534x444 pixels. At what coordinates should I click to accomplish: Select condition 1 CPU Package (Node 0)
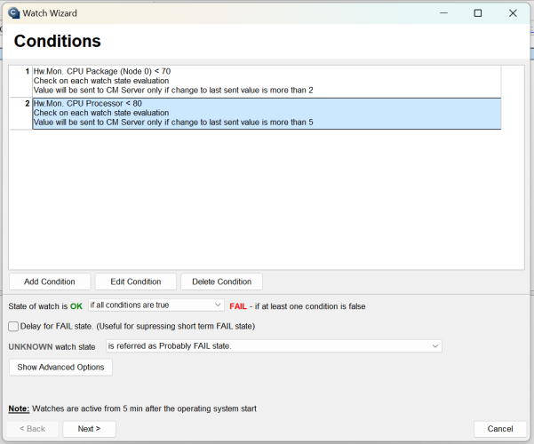pos(267,81)
